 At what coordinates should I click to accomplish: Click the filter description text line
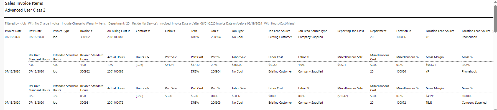coord(151,23)
